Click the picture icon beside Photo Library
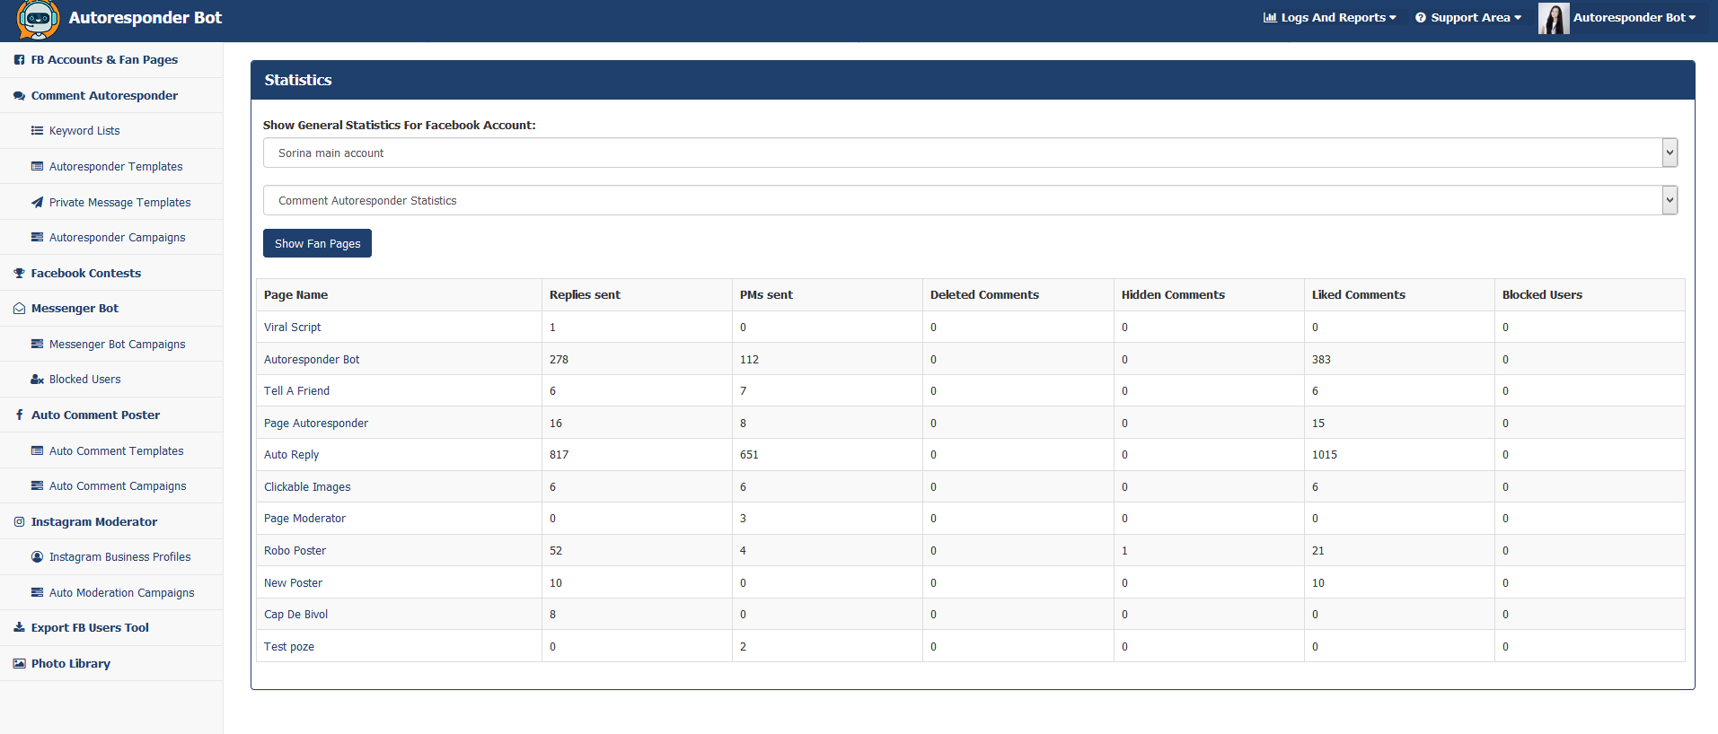 19,664
